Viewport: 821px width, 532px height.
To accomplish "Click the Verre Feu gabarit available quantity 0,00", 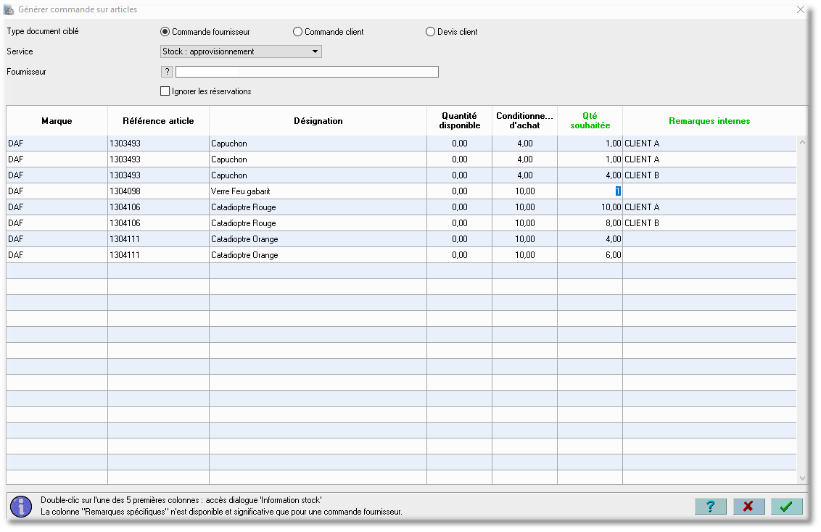I will [459, 191].
